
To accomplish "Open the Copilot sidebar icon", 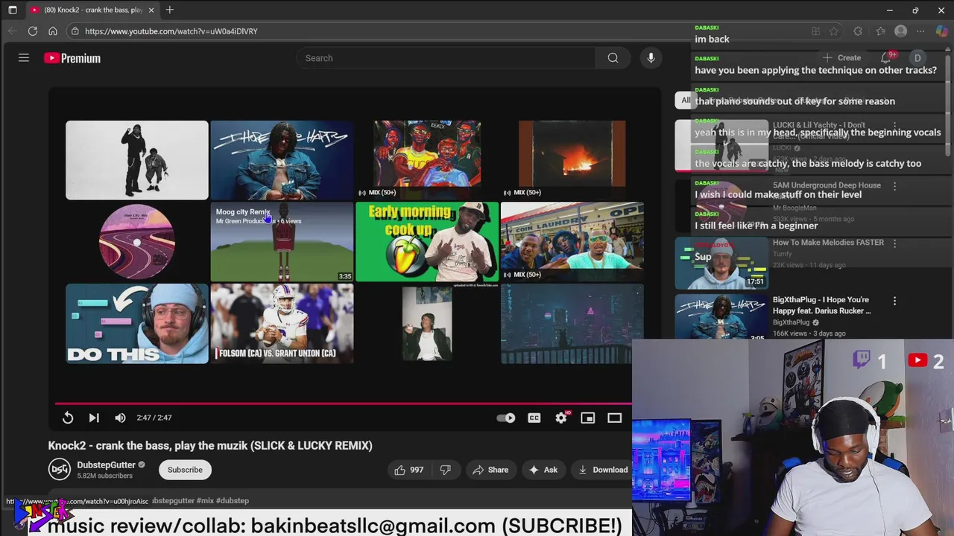I will click(942, 31).
